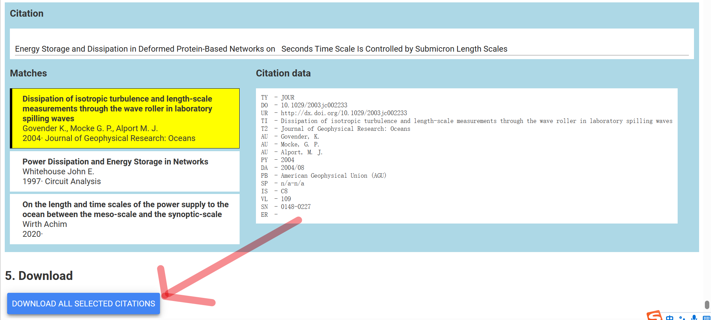The width and height of the screenshot is (711, 320).
Task: Click the DOI URL line in citation data
Action: 334,113
